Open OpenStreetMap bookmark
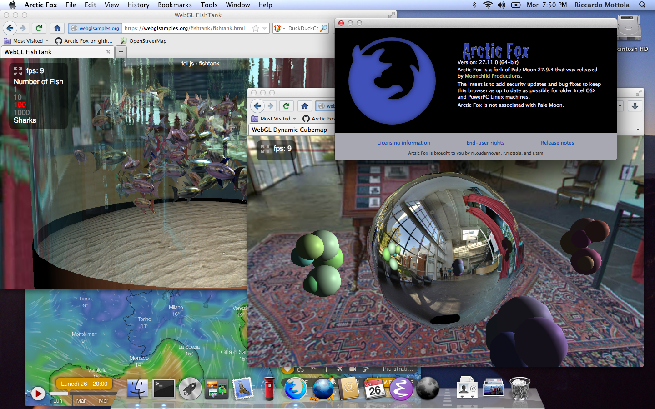The width and height of the screenshot is (655, 409). coord(143,41)
